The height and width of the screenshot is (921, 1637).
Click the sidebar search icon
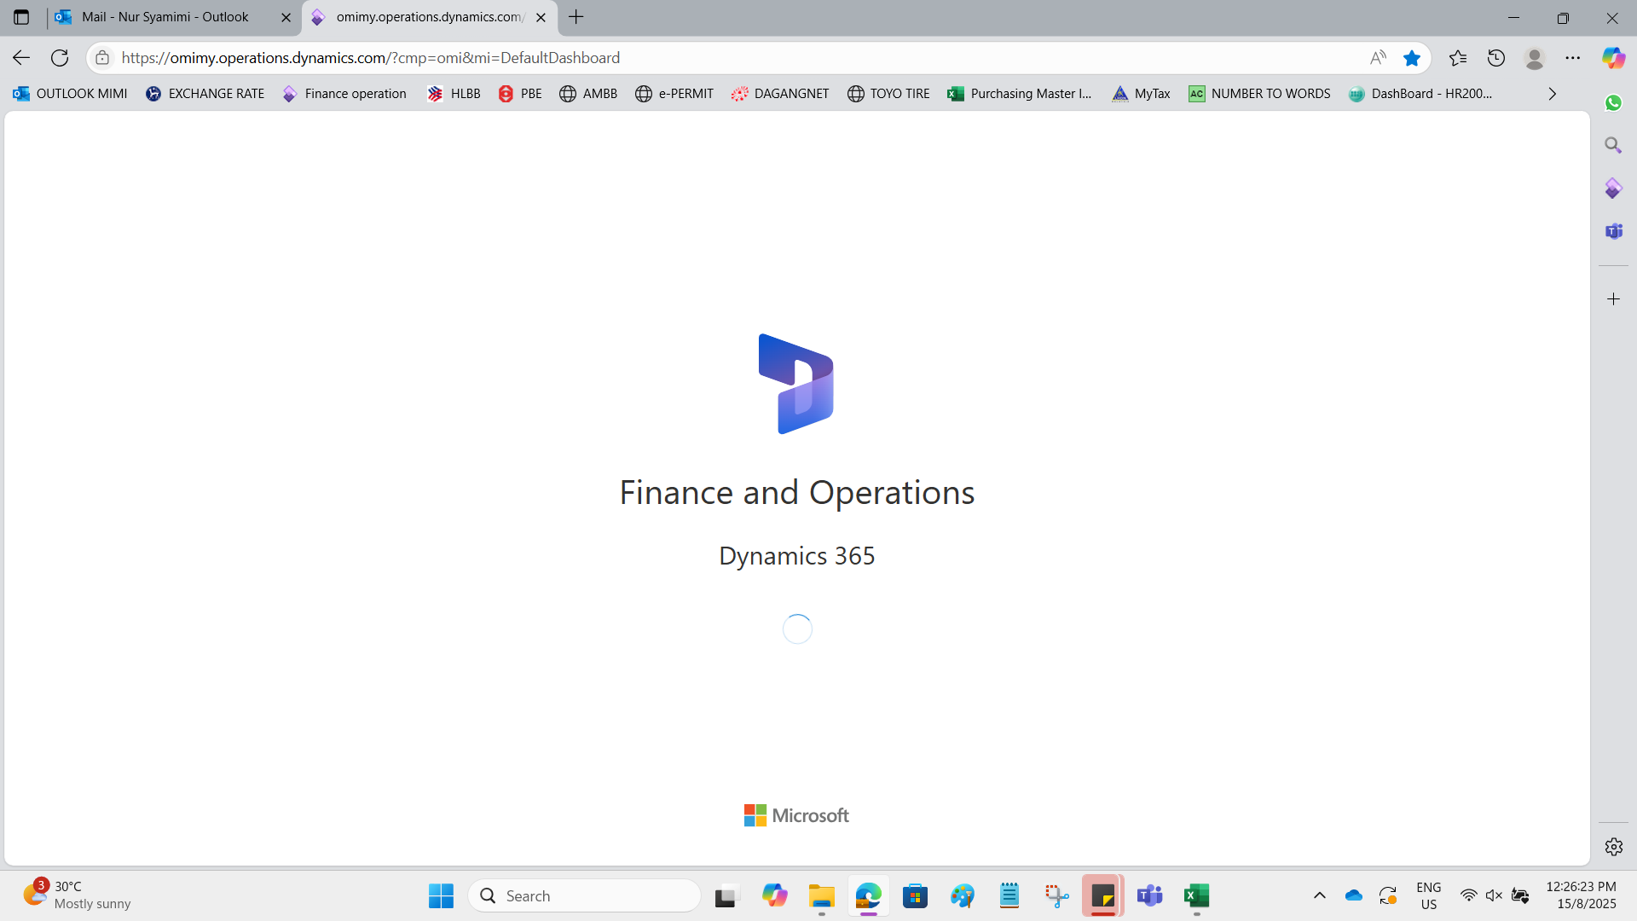tap(1613, 146)
